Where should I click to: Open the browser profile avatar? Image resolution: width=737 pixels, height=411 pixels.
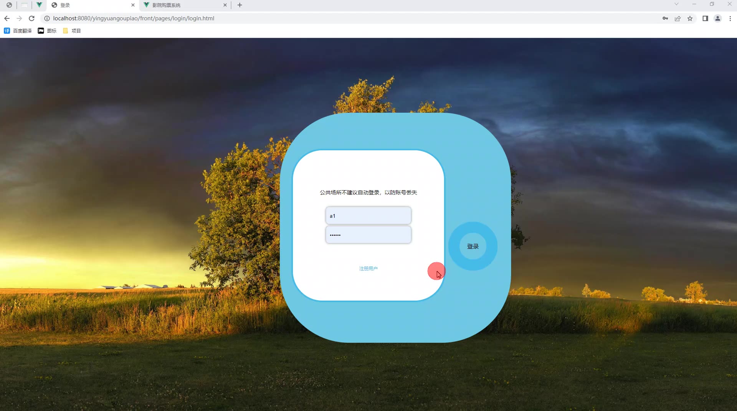pyautogui.click(x=717, y=18)
